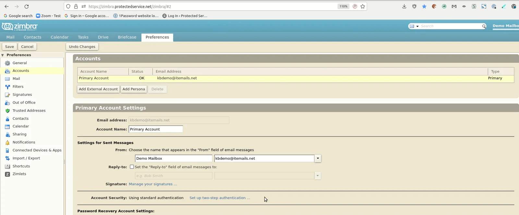Open Set up two-step authentication link
This screenshot has height=215, width=519.
[220, 198]
